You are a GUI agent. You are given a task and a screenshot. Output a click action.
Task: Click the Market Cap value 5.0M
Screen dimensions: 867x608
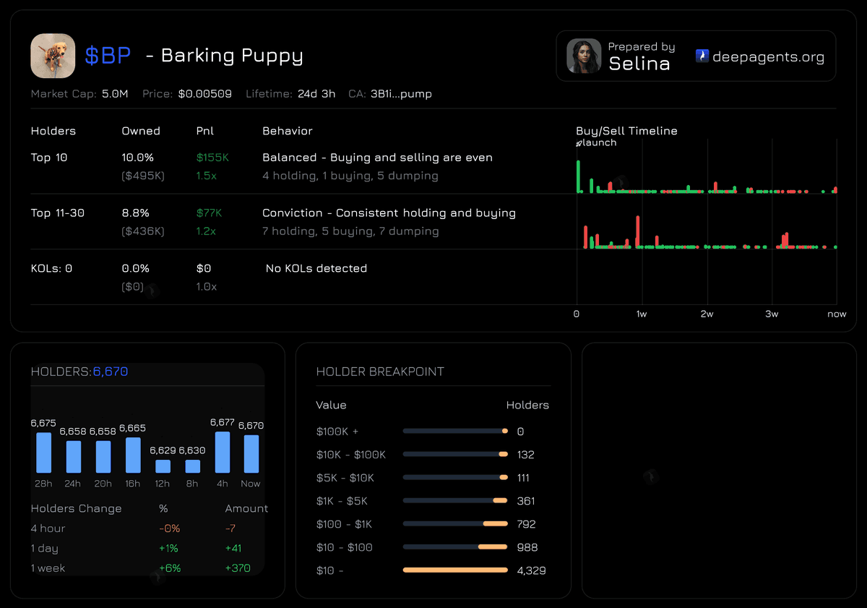coord(116,94)
